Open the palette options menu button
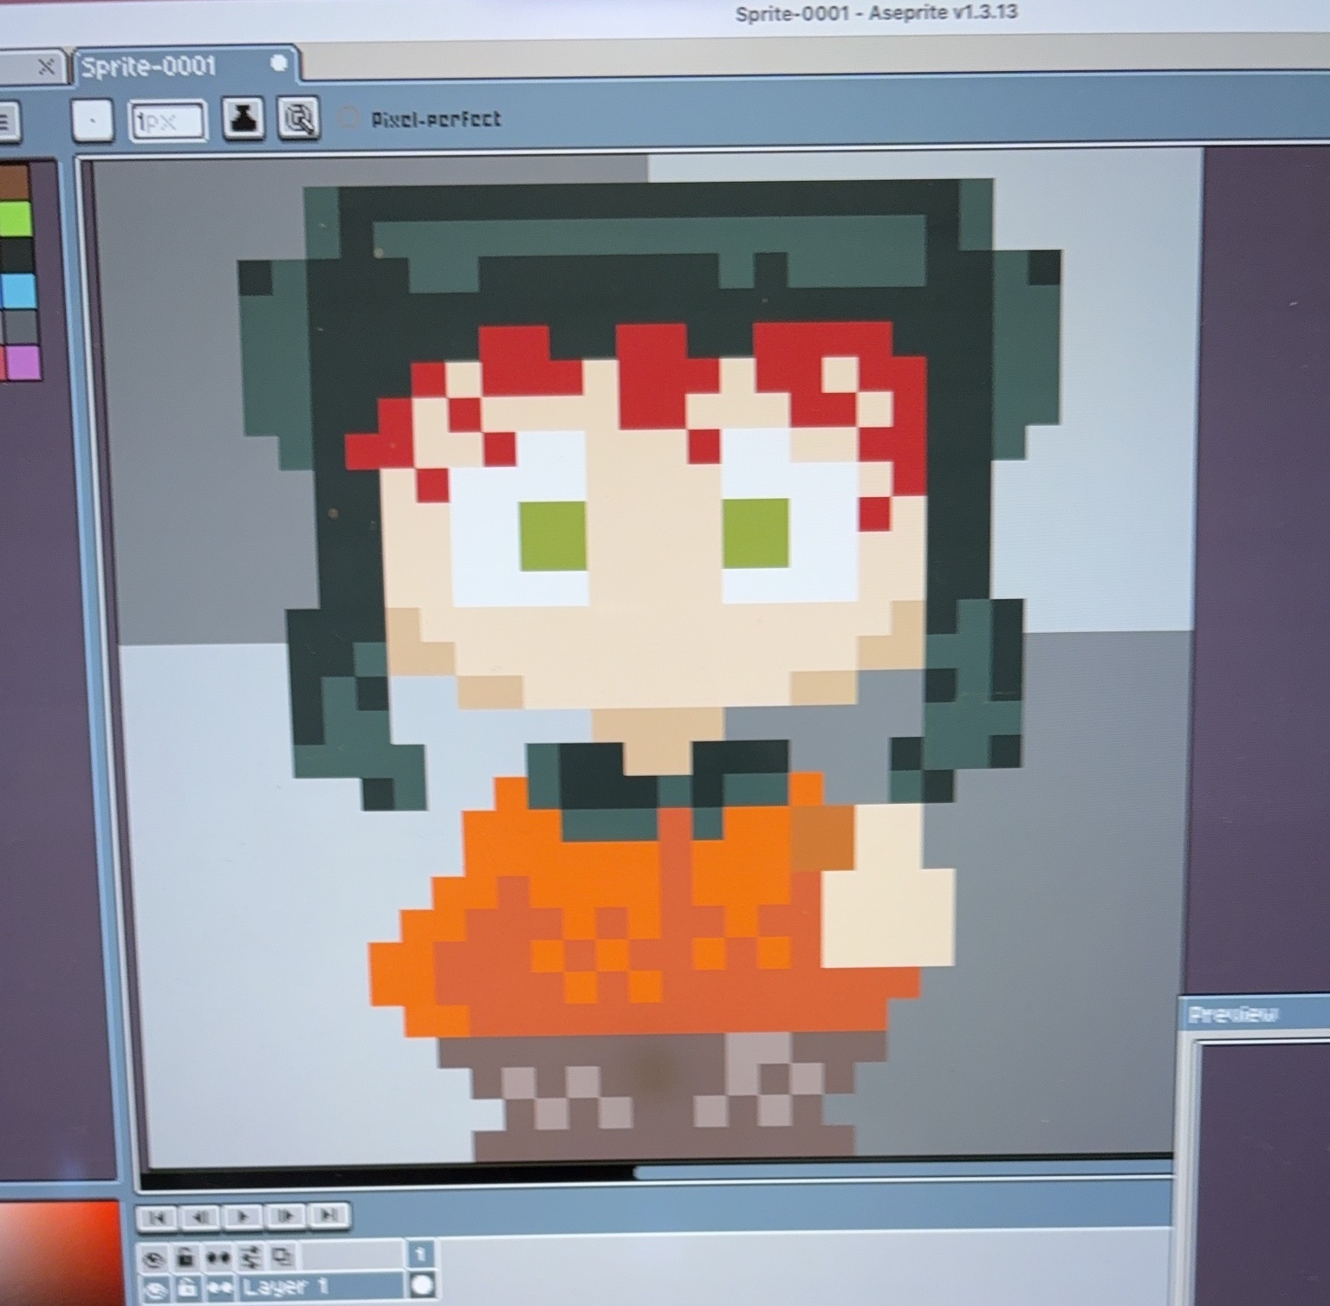The width and height of the screenshot is (1330, 1306). click(7, 122)
